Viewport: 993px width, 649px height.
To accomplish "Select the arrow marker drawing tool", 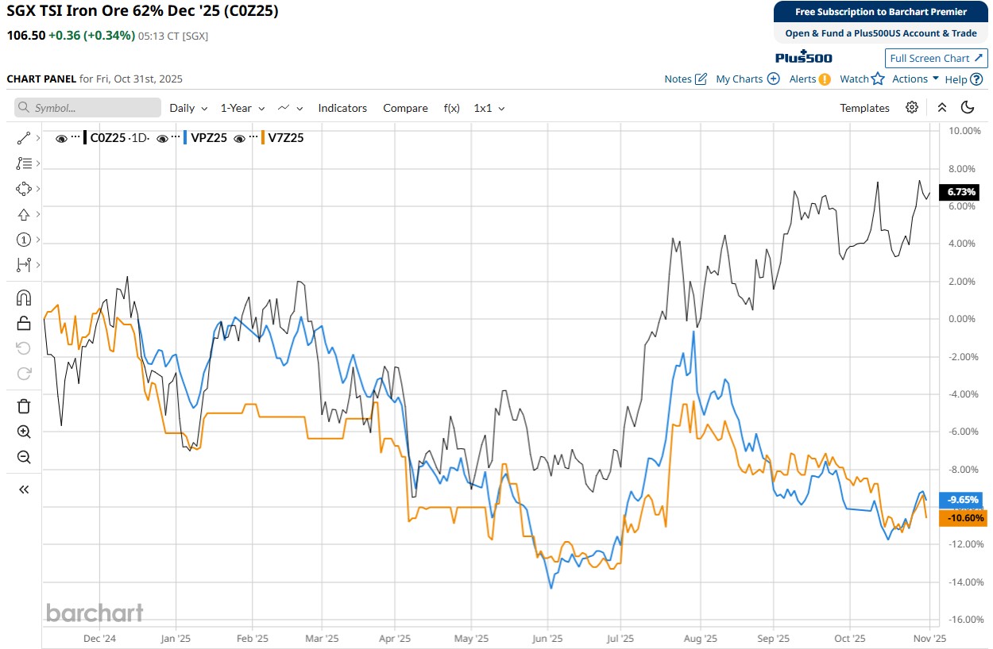I will pyautogui.click(x=23, y=214).
